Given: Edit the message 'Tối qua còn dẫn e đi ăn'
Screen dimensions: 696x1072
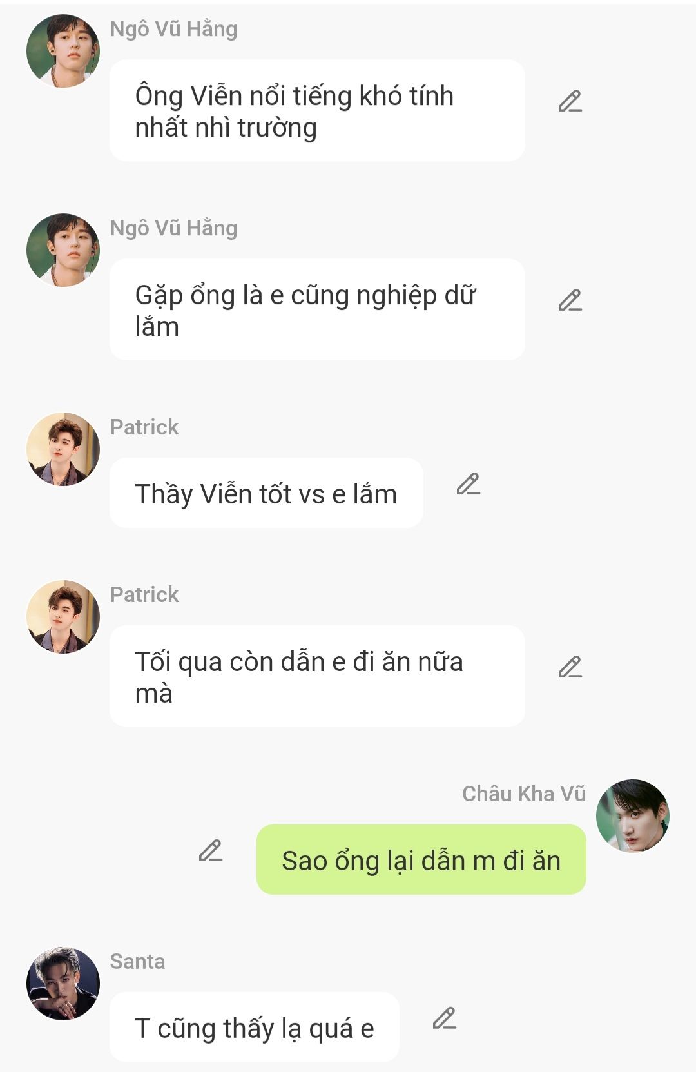Looking at the screenshot, I should pyautogui.click(x=570, y=667).
